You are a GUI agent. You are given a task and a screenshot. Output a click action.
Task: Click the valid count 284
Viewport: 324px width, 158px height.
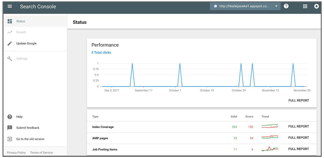tap(234, 127)
